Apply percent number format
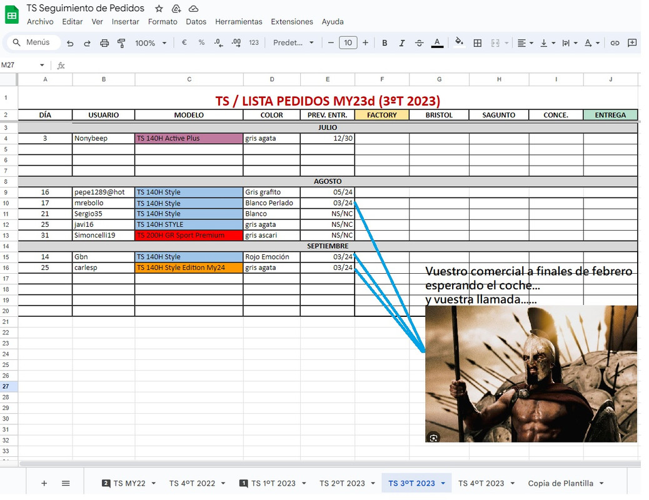 201,42
